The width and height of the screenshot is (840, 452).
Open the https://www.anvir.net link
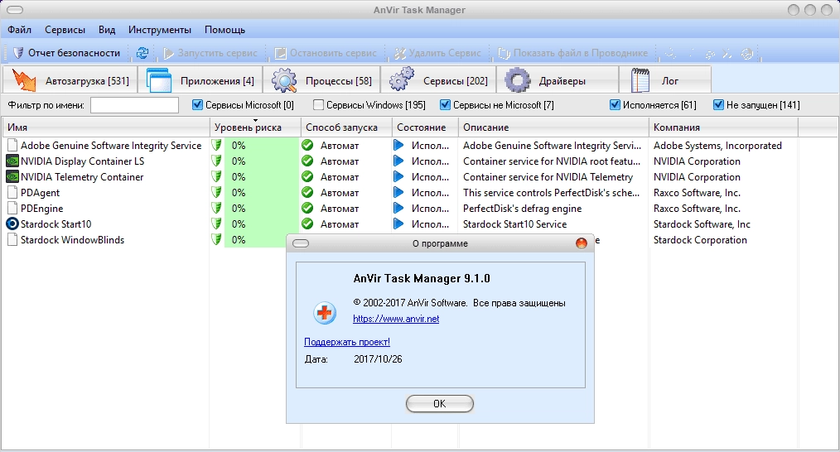click(396, 319)
